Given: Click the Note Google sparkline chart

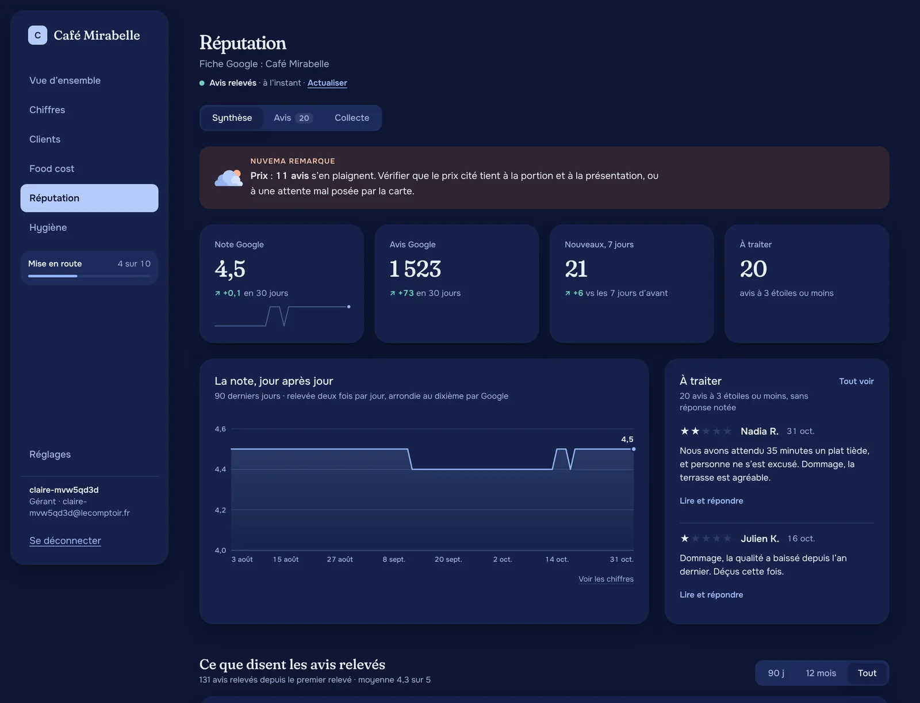Looking at the screenshot, I should click(282, 316).
